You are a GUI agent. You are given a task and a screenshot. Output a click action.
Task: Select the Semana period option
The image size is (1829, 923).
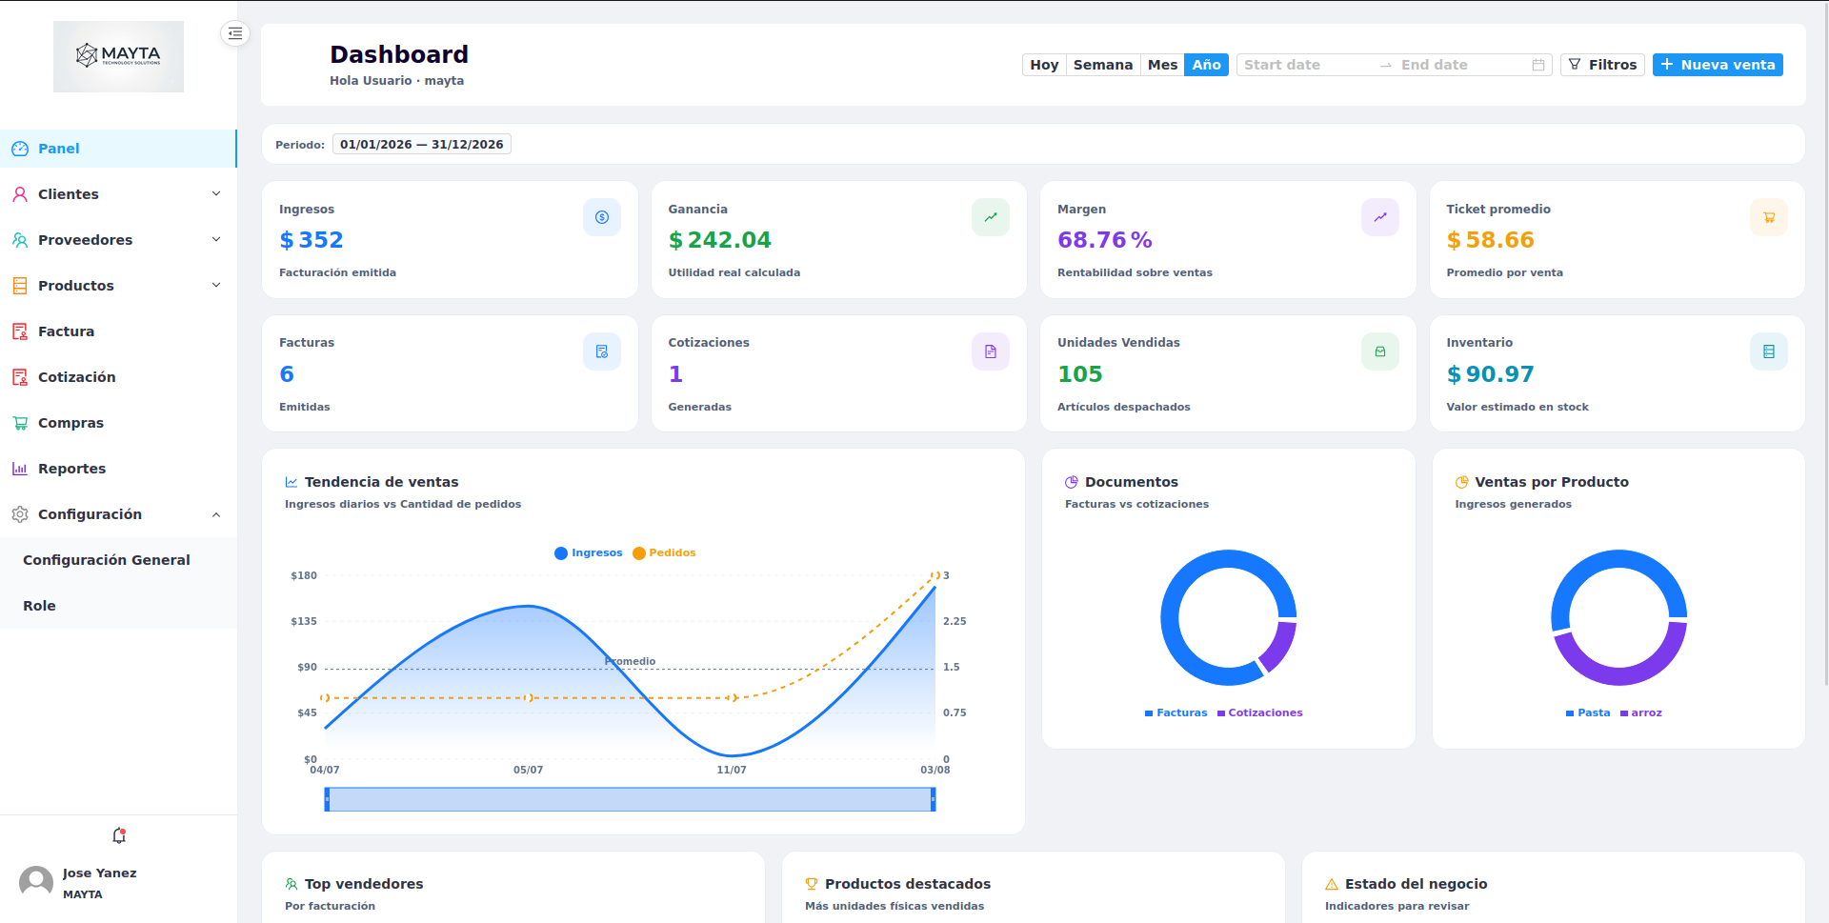pos(1103,65)
